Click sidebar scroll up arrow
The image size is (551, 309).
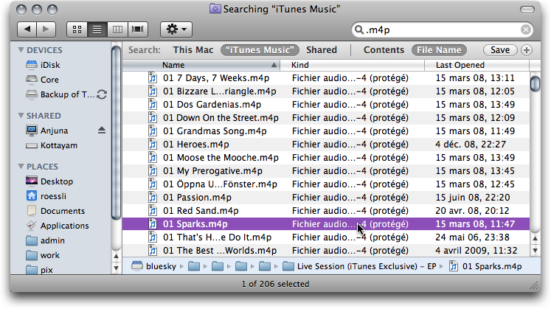tap(116, 256)
